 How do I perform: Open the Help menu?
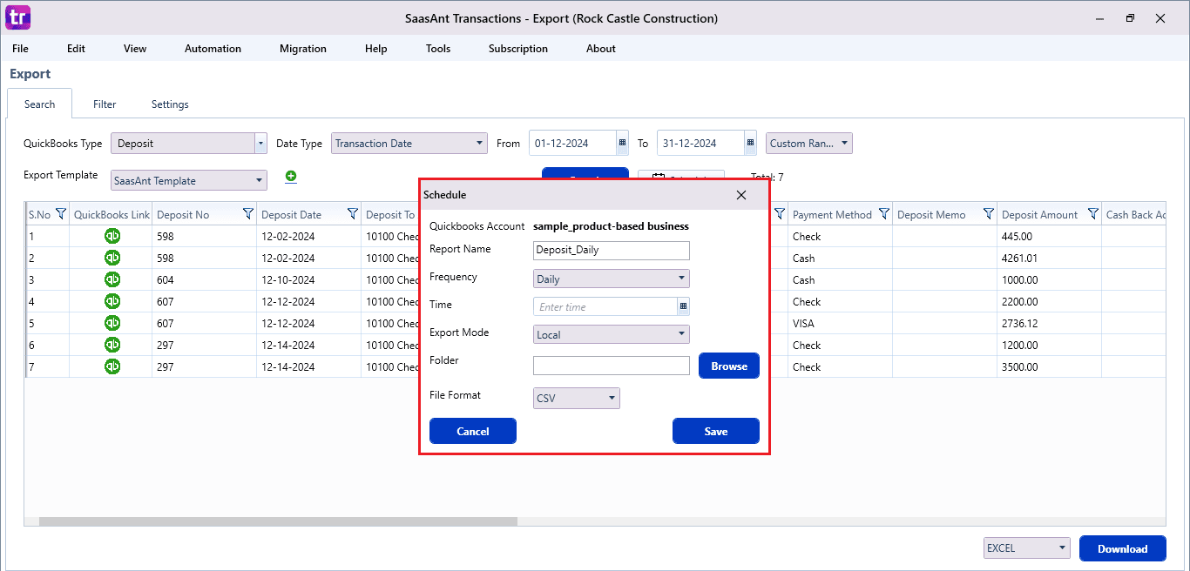(376, 49)
